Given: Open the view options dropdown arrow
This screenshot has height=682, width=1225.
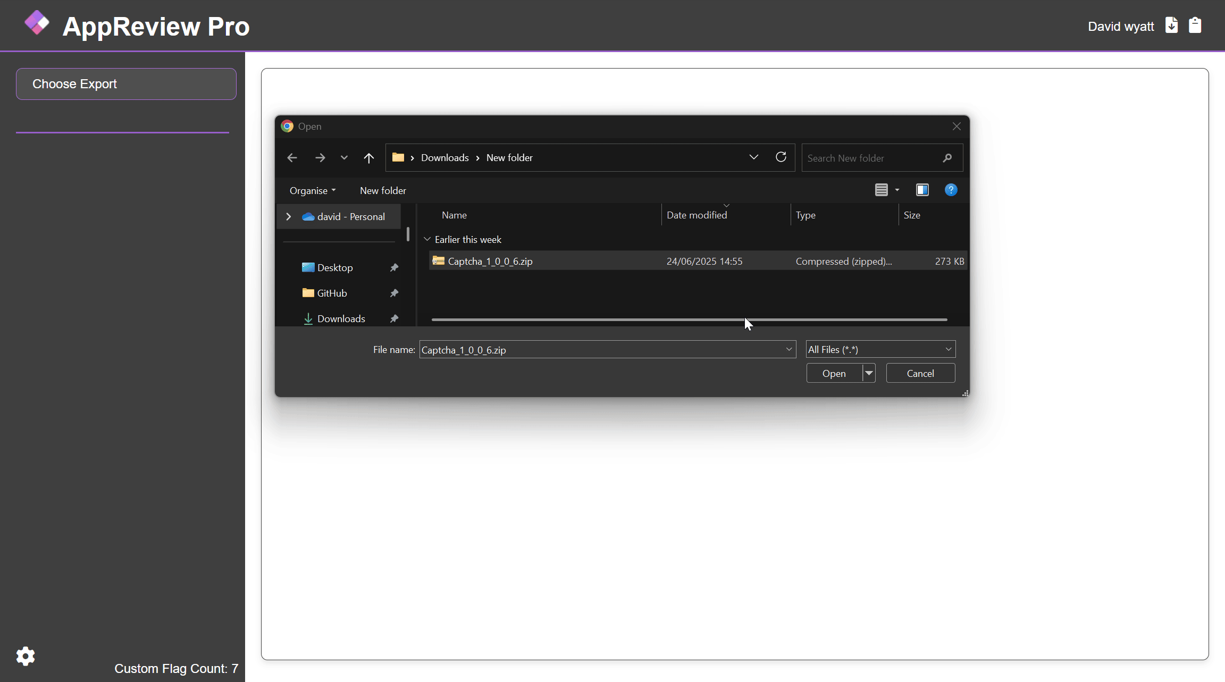Looking at the screenshot, I should [x=897, y=190].
